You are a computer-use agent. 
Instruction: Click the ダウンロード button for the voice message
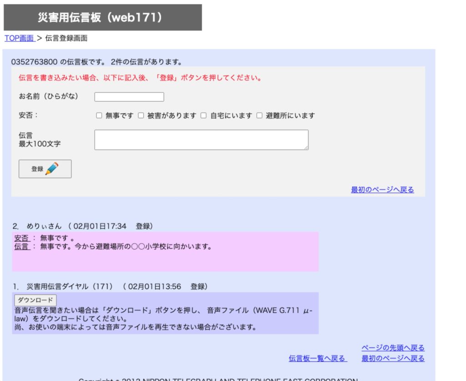35,300
